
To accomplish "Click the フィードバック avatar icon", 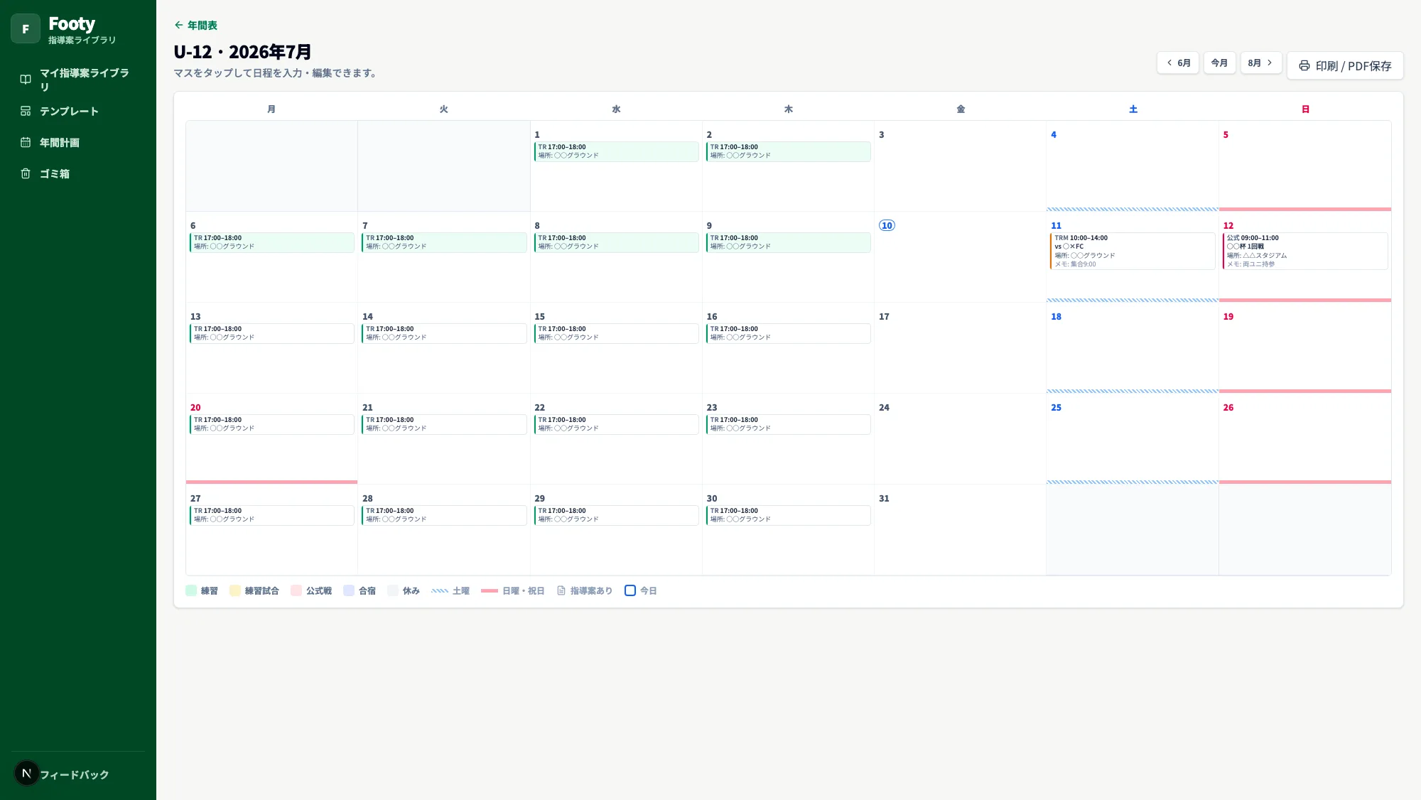I will tap(27, 773).
